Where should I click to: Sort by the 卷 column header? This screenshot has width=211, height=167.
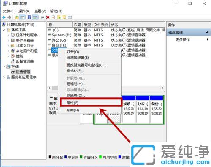click(60, 25)
